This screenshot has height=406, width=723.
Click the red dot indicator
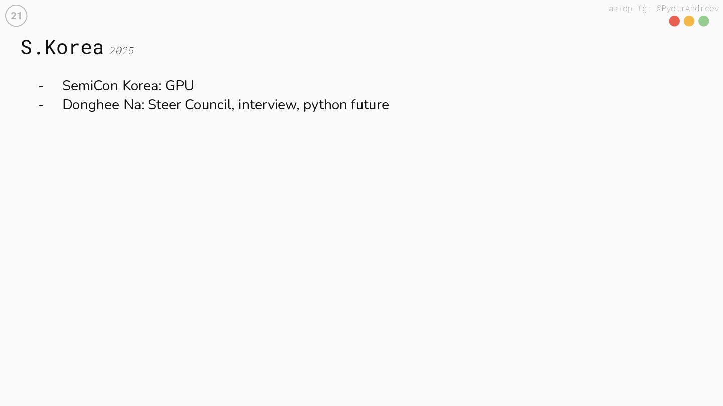674,21
